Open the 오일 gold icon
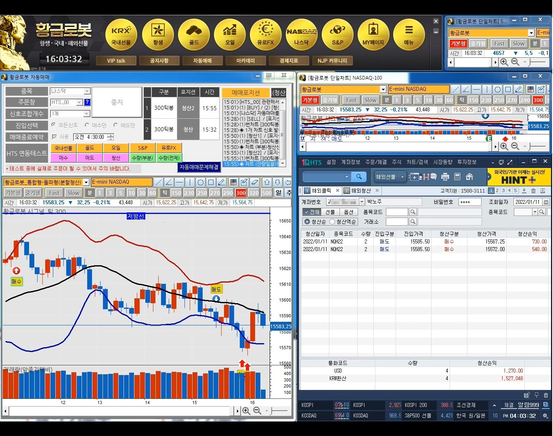The width and height of the screenshot is (553, 436). tap(230, 35)
